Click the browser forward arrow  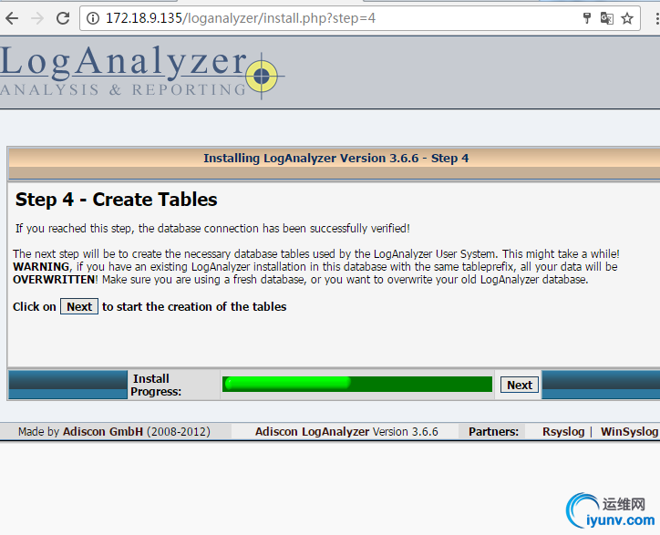click(x=37, y=18)
